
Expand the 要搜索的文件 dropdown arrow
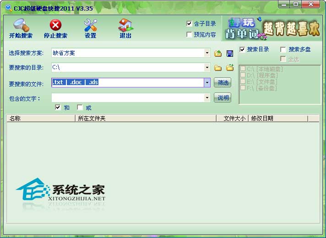[207, 82]
